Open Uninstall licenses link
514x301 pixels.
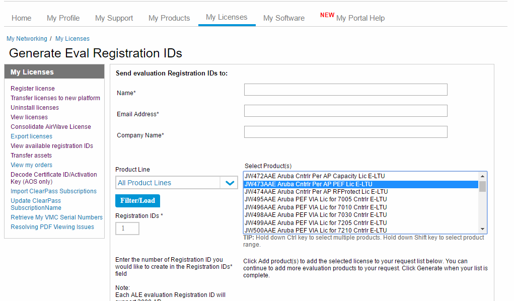pyautogui.click(x=34, y=108)
